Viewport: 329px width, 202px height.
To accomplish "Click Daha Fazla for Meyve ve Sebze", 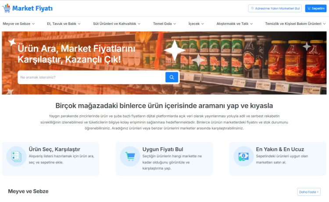I will point(309,191).
